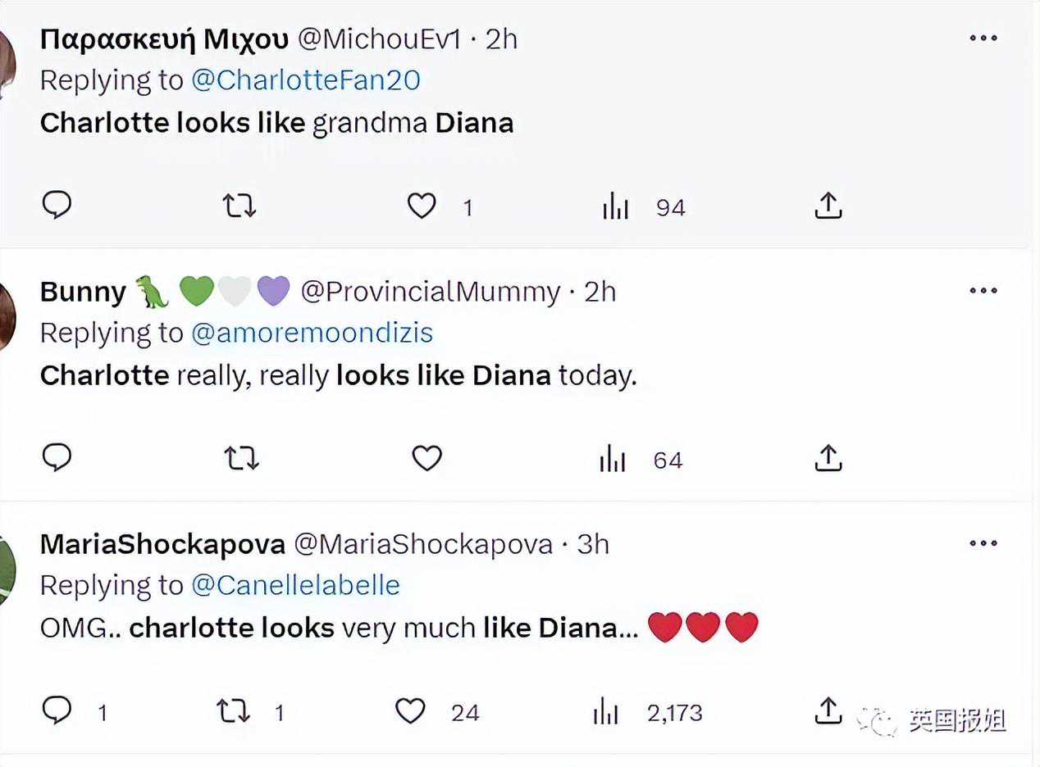Open more options on Bunny's tweet
The height and width of the screenshot is (767, 1040).
983,291
